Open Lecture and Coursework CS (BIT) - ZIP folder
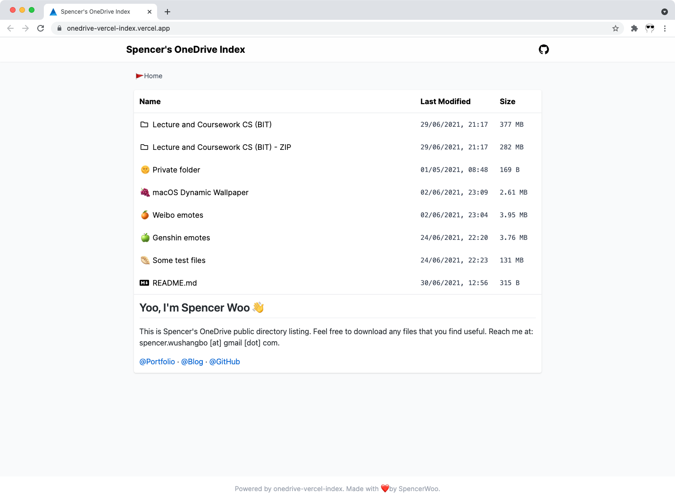Screen dimensions: 675x501 (222, 147)
